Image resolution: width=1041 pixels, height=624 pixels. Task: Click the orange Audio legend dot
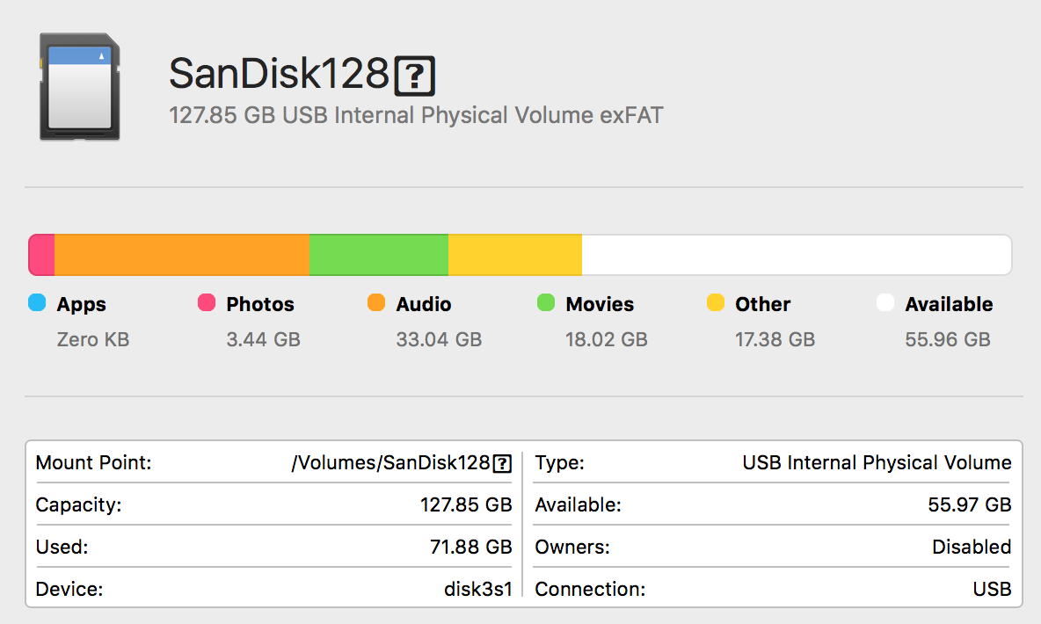(x=376, y=302)
